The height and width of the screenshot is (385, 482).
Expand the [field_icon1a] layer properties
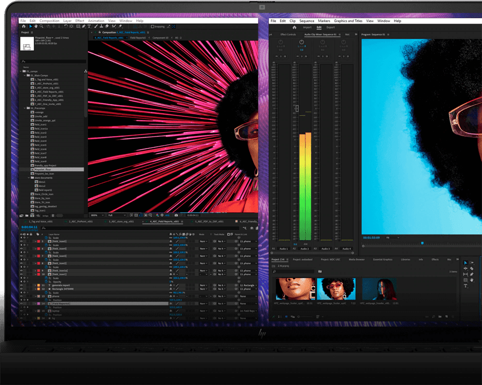pos(35,271)
